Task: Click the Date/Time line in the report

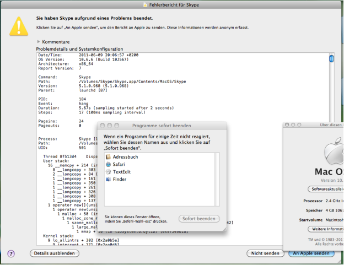Action: (x=88, y=55)
